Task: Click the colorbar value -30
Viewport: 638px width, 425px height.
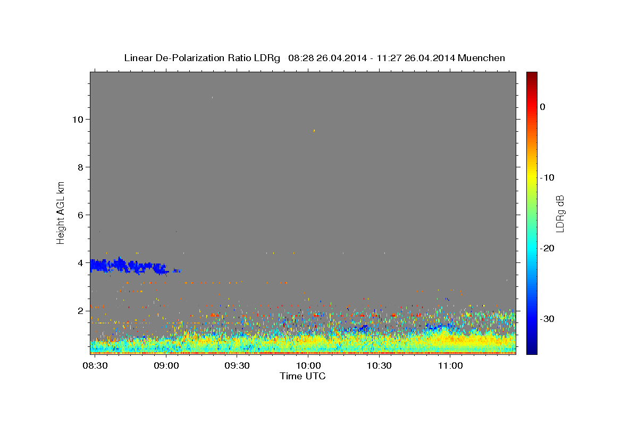Action: coord(547,319)
